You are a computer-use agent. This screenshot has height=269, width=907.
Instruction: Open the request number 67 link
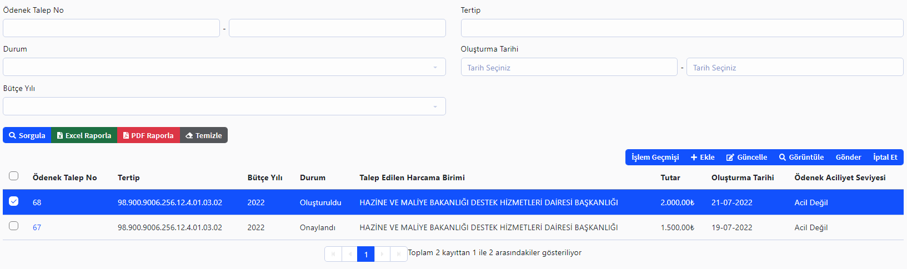[37, 227]
